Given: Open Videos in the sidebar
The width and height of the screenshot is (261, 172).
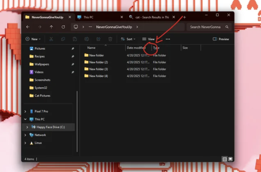Looking at the screenshot, I should tap(39, 72).
